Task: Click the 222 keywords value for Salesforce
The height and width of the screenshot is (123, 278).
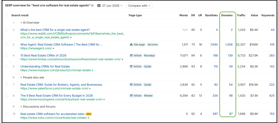Action: 272,85
